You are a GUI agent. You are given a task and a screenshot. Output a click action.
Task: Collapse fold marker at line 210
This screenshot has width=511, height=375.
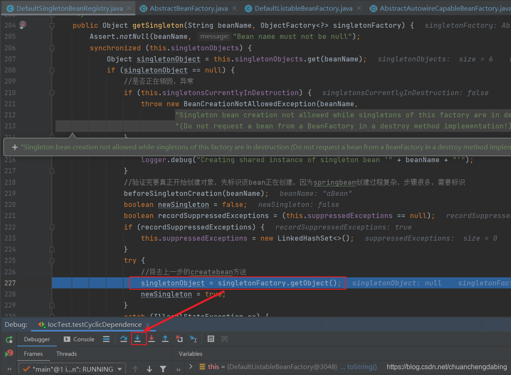pyautogui.click(x=52, y=93)
